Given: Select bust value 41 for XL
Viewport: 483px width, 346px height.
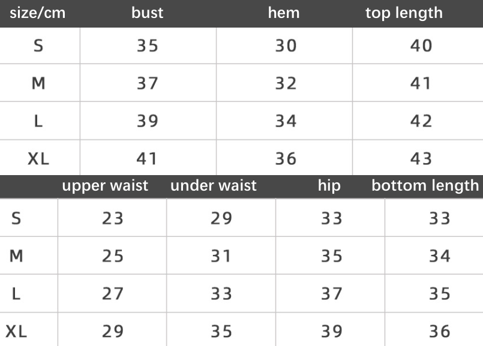Looking at the screenshot, I should [146, 158].
